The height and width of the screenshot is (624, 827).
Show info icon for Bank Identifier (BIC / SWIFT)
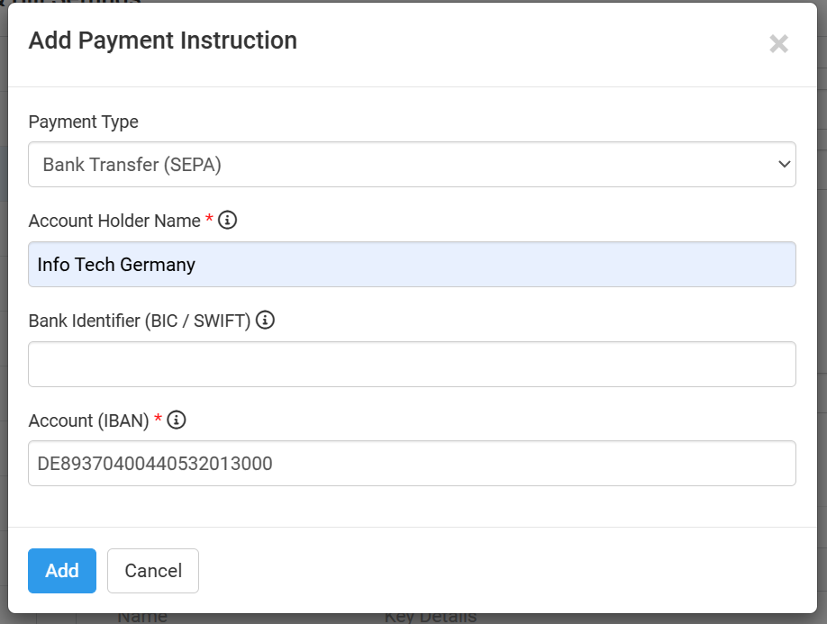click(265, 320)
